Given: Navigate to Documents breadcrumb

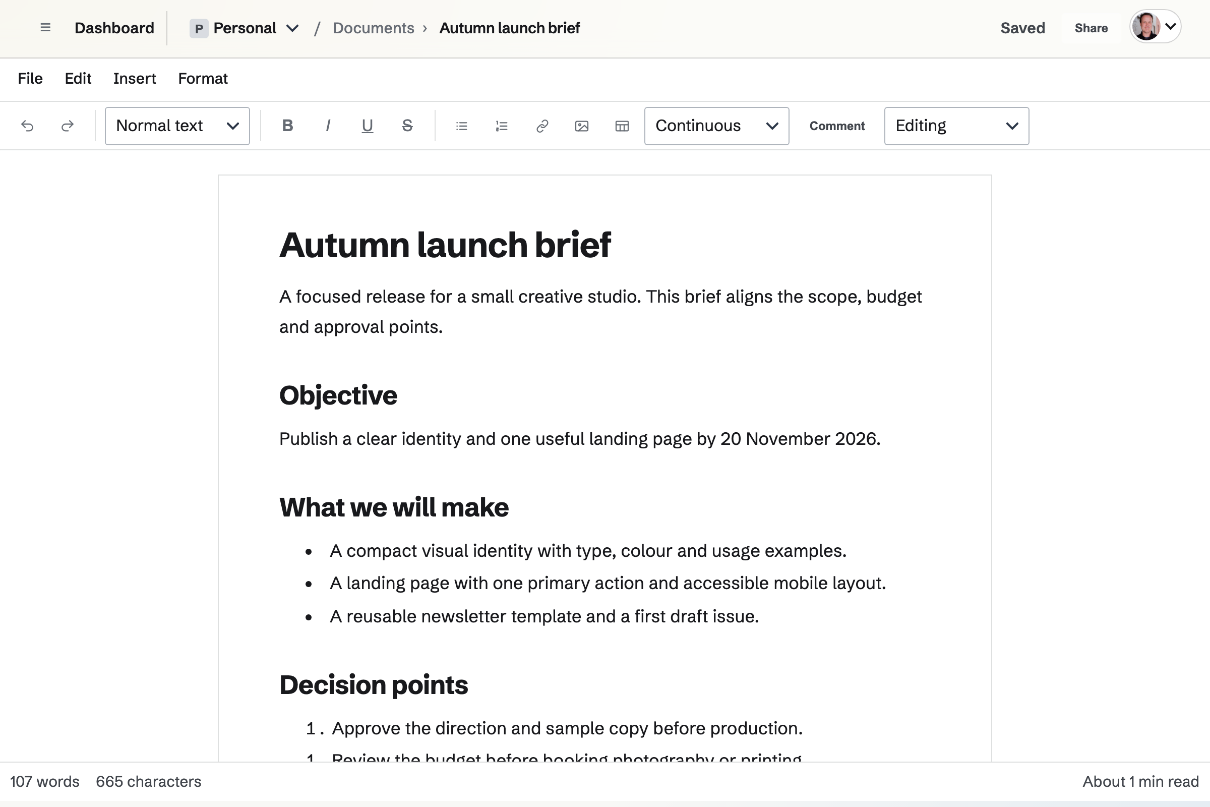Looking at the screenshot, I should click(x=374, y=28).
